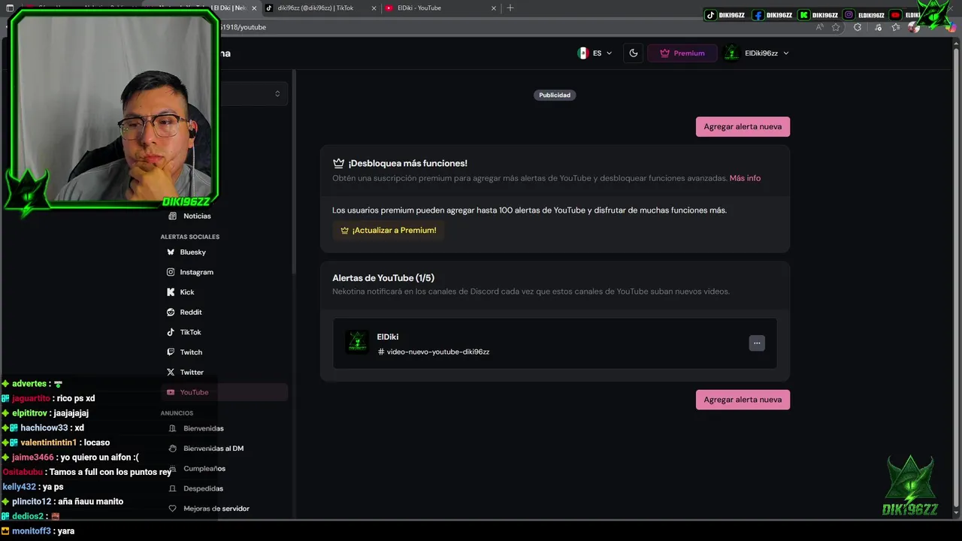Select the YouTube sidebar entry
Viewport: 962px width, 541px height.
(224, 392)
